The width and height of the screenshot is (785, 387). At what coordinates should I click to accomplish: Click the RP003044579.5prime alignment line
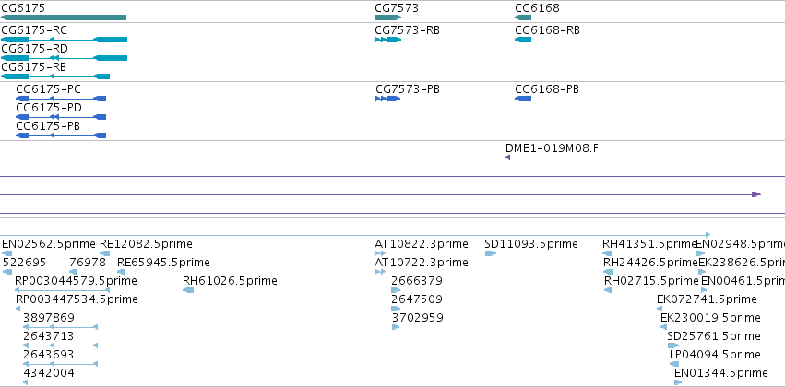pos(62,290)
